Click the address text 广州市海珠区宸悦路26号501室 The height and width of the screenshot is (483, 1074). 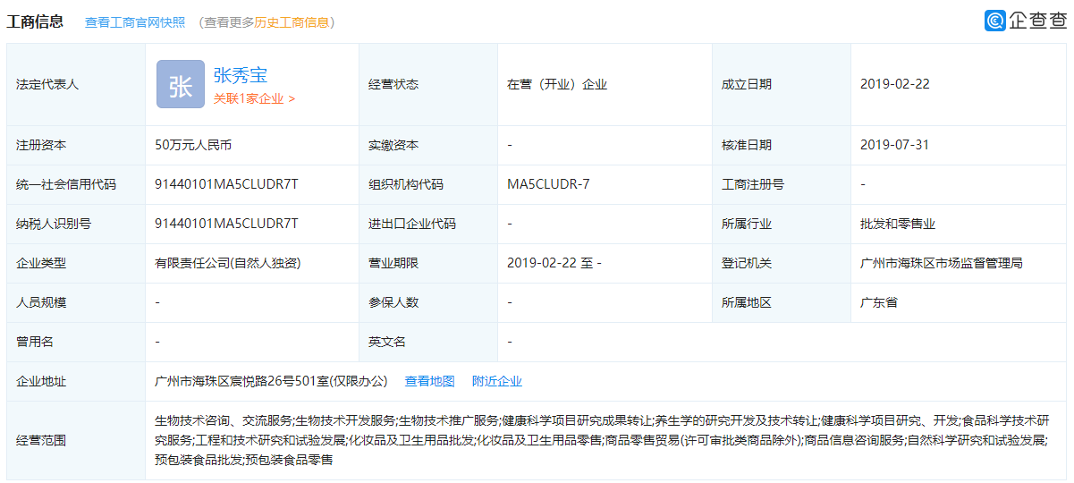click(x=271, y=381)
